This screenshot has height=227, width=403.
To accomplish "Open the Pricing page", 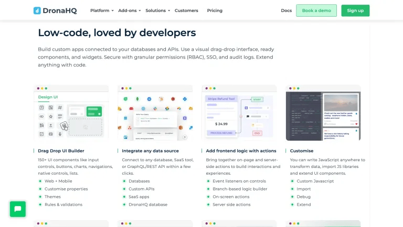I will tap(215, 10).
